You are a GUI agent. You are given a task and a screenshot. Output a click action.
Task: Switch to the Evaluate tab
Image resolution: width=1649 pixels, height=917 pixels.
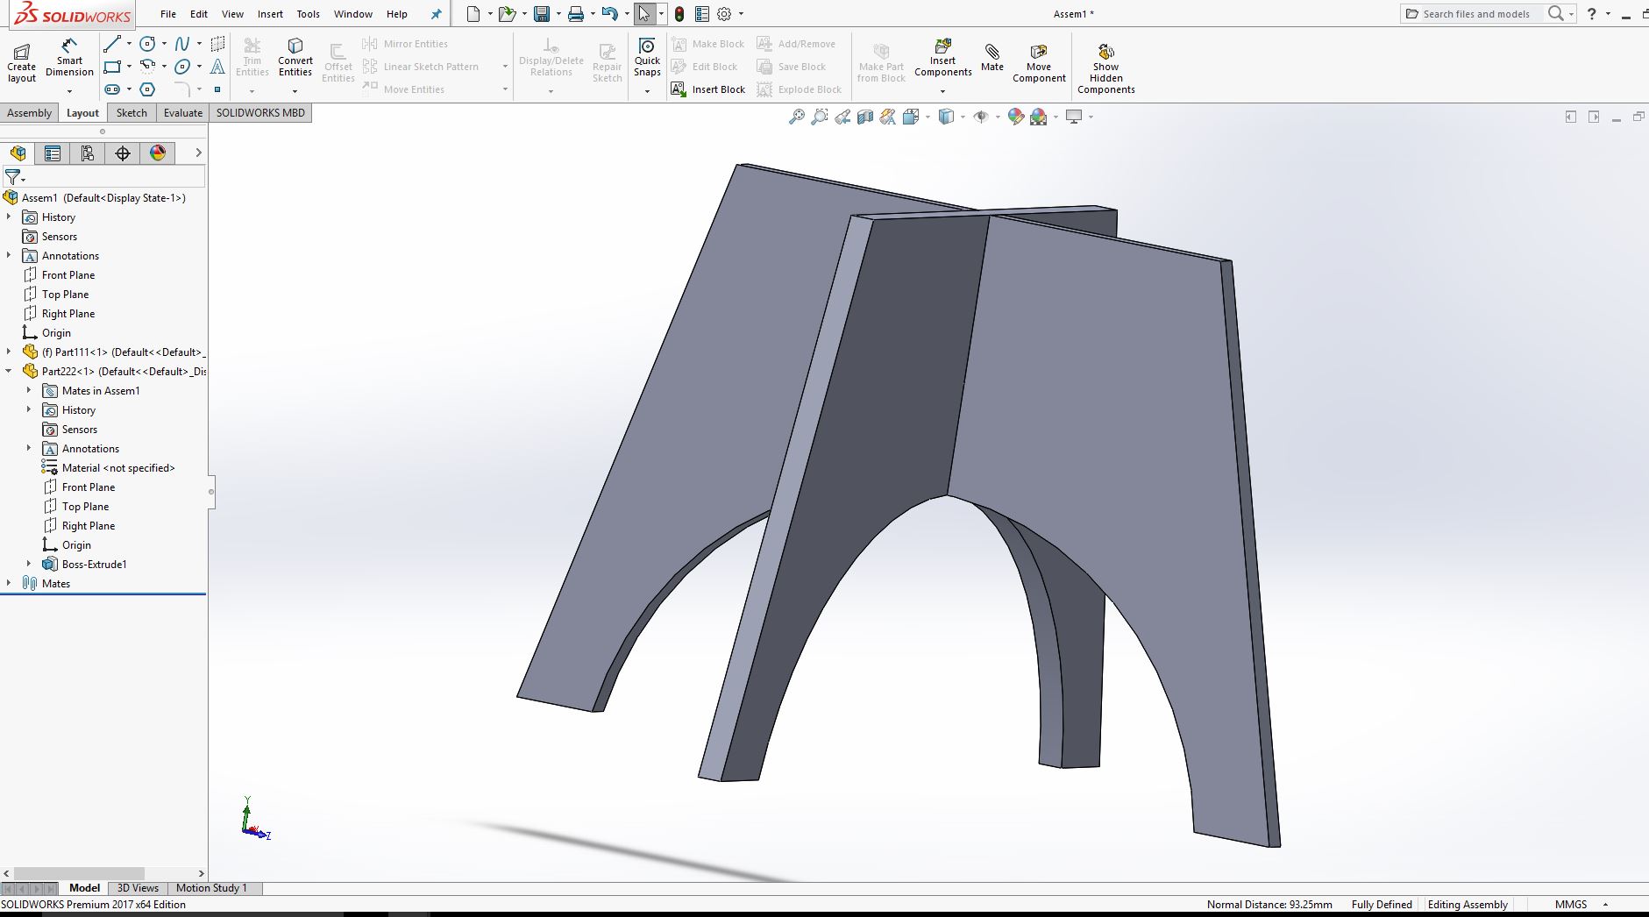tap(182, 113)
